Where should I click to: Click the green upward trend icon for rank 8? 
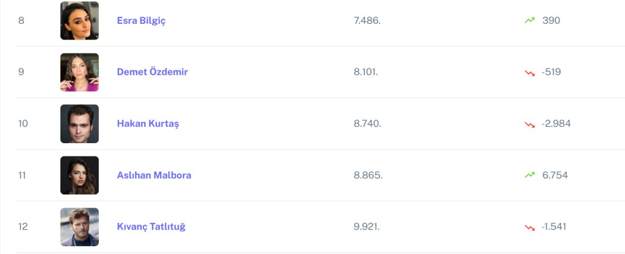(529, 21)
